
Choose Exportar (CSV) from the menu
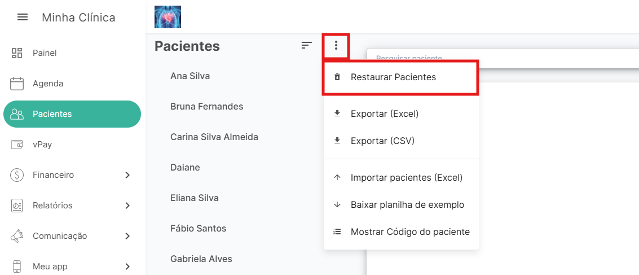(x=382, y=141)
